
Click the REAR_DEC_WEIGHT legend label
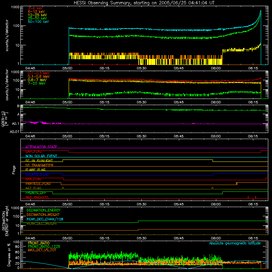point(41,224)
